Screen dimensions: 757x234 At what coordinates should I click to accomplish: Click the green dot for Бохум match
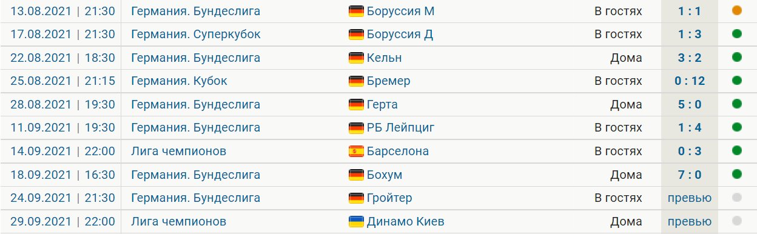coord(737,175)
